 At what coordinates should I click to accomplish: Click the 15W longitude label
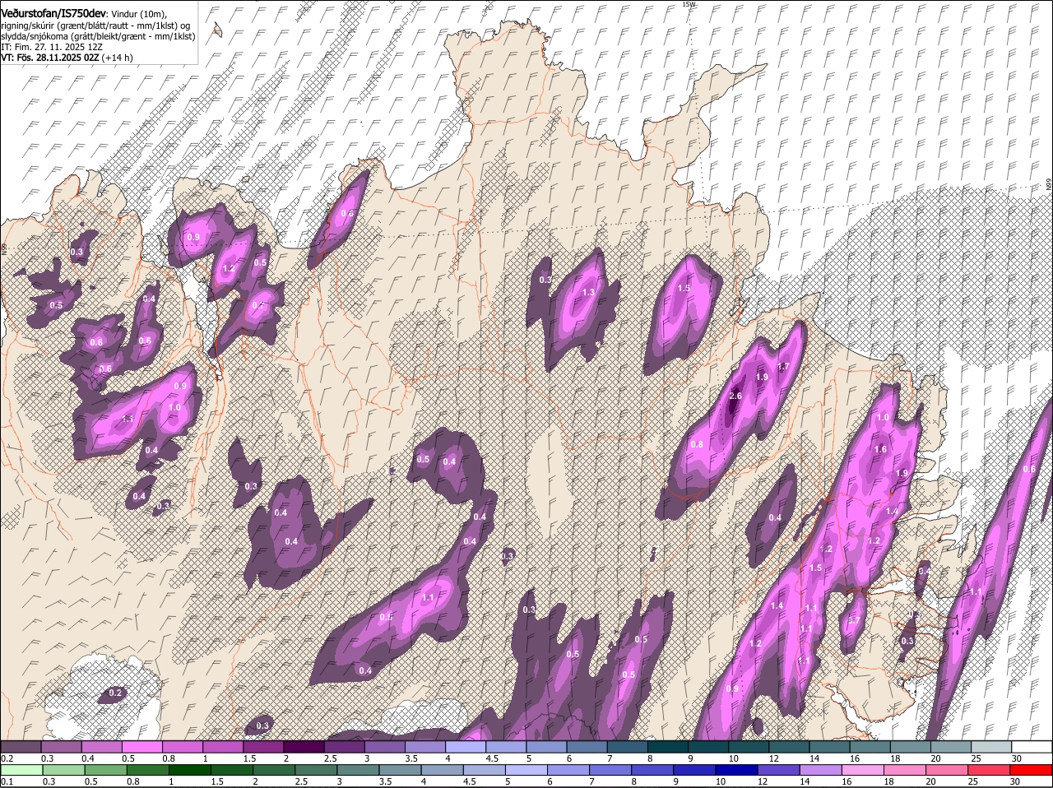click(x=689, y=4)
